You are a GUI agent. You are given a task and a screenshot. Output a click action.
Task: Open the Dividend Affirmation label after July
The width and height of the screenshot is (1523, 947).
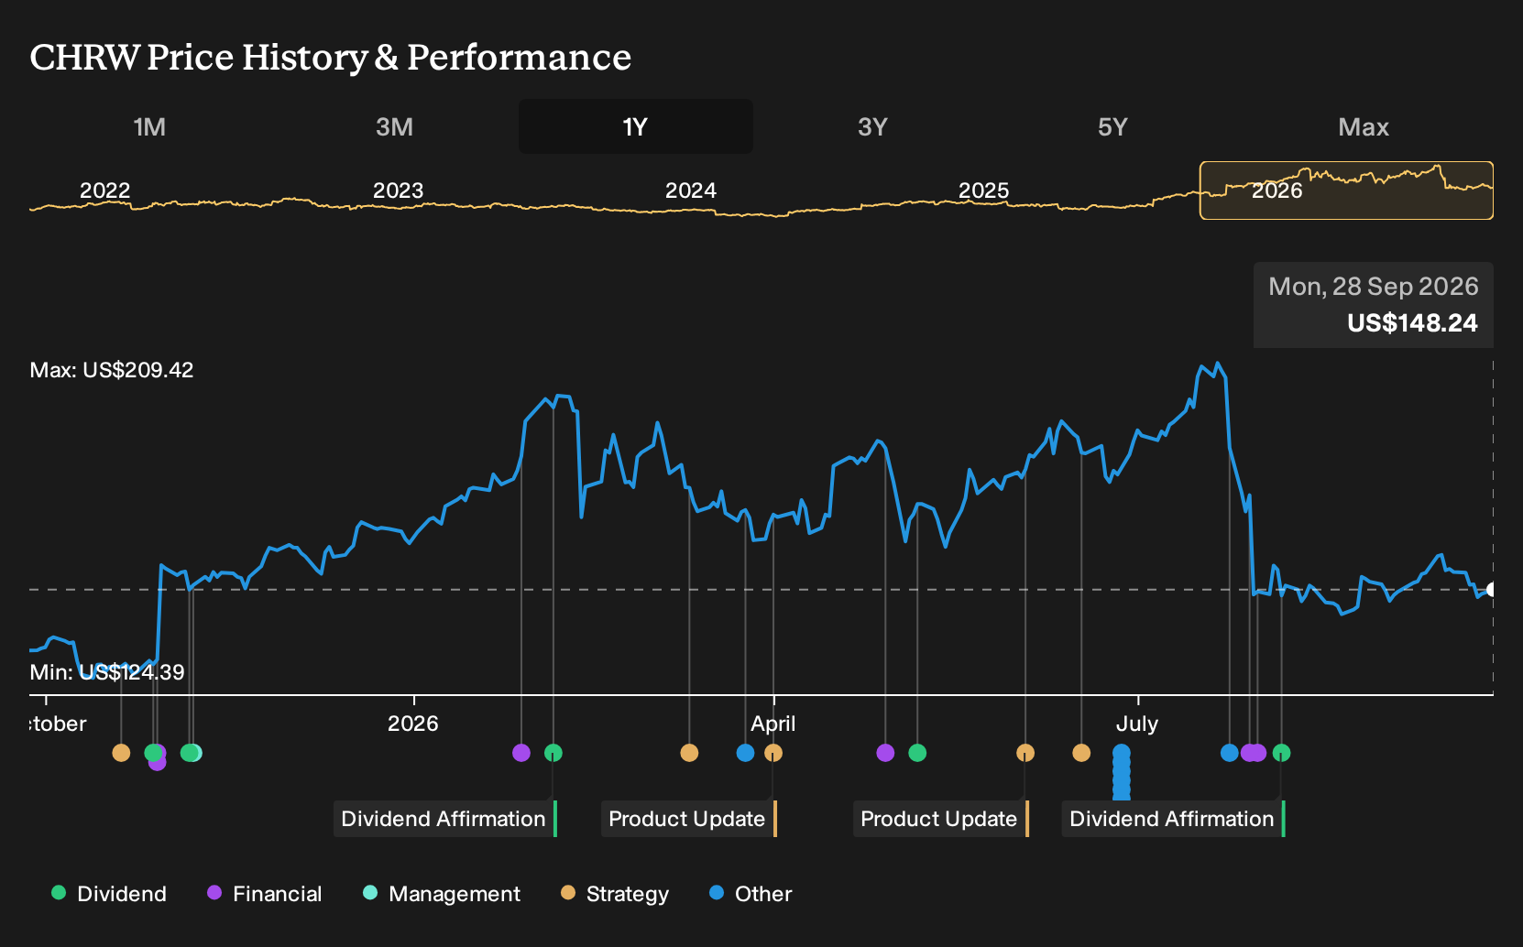(x=1173, y=819)
